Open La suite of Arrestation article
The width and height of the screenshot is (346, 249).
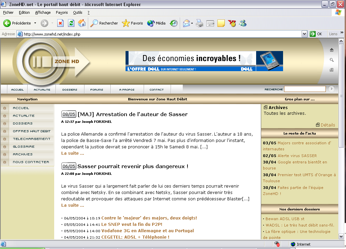pyautogui.click(x=73, y=153)
